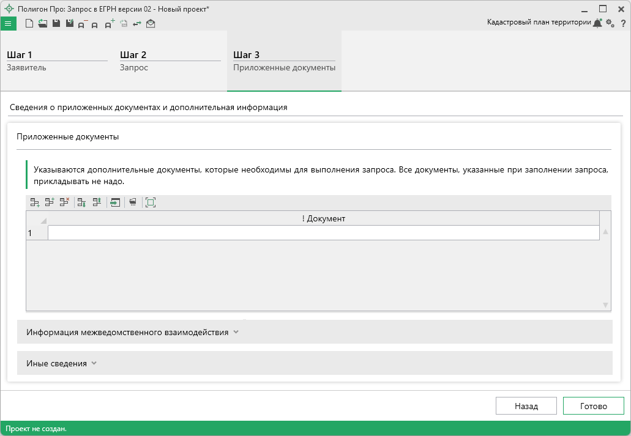Create a new project with blank page icon

pyautogui.click(x=29, y=24)
